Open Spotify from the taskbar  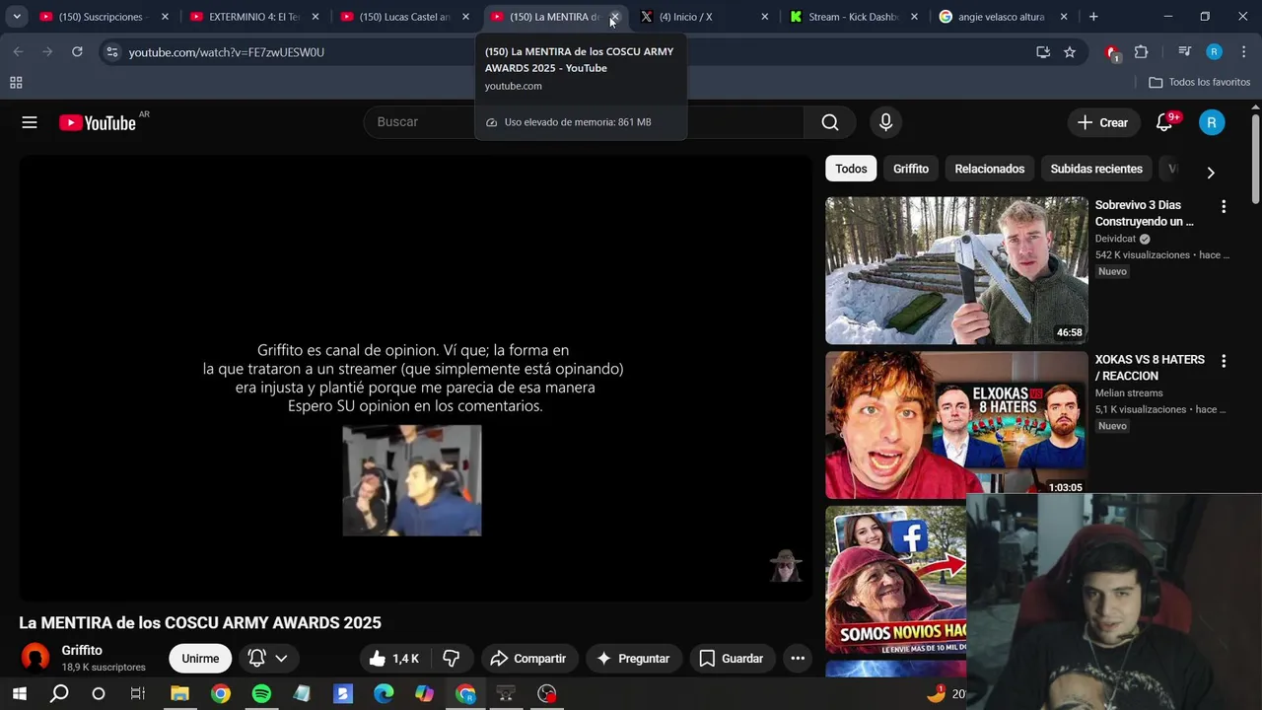[x=261, y=693]
